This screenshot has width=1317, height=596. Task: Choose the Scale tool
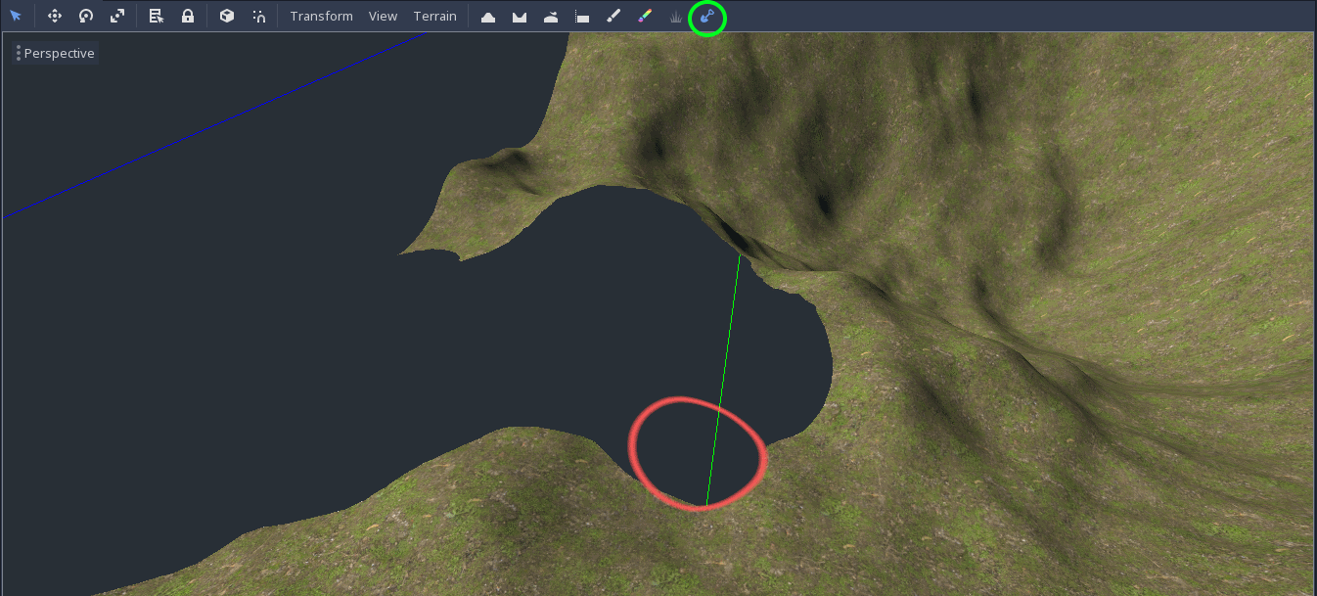coord(118,16)
